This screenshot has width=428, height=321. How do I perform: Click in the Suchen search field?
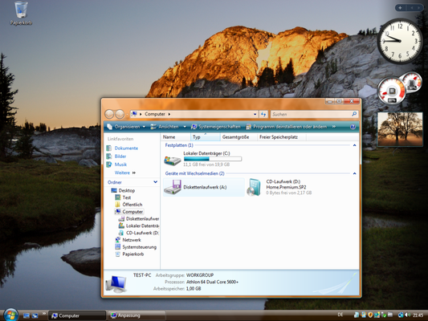312,114
